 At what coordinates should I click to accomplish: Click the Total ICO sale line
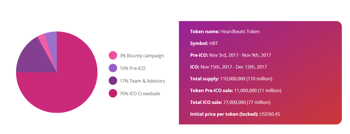(230, 102)
